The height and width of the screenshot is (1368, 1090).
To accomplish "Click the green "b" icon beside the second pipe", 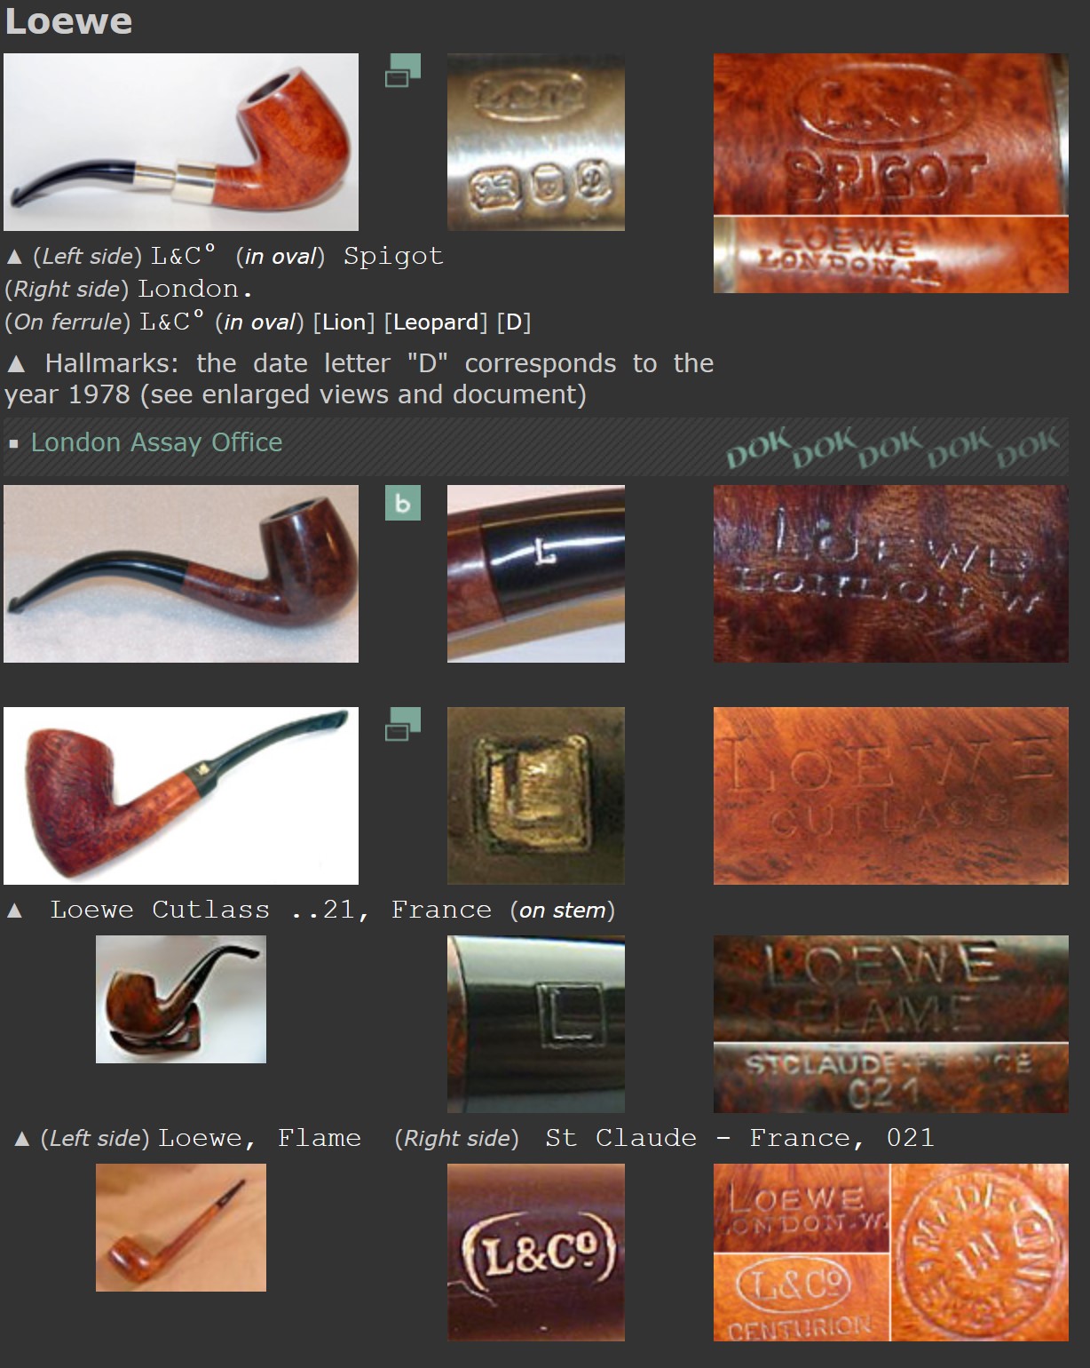I will (x=403, y=503).
